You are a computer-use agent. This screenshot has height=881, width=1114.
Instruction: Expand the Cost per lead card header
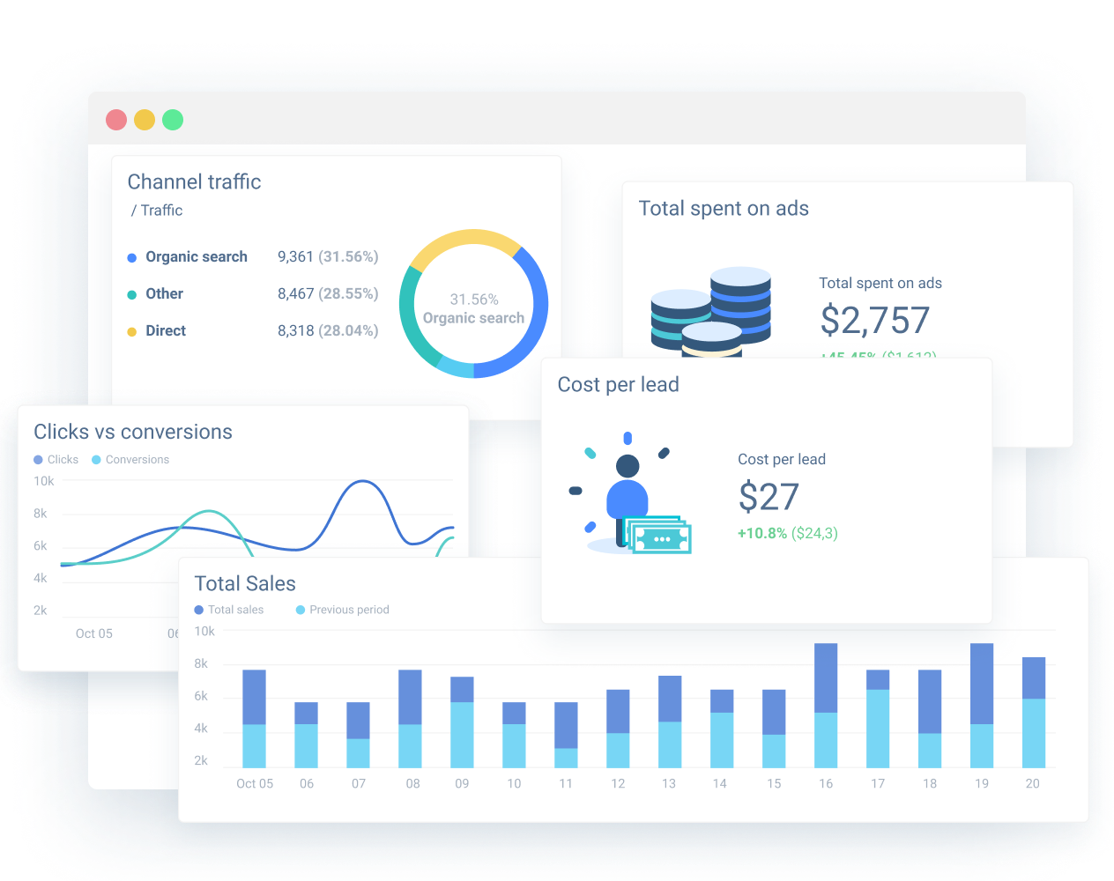618,384
